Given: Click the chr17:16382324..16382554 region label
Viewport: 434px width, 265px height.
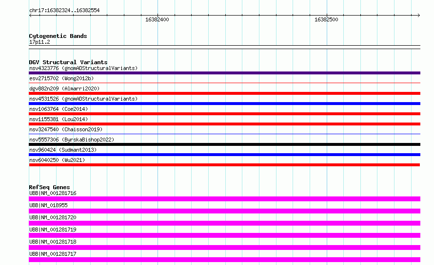Looking at the screenshot, I should click(64, 11).
